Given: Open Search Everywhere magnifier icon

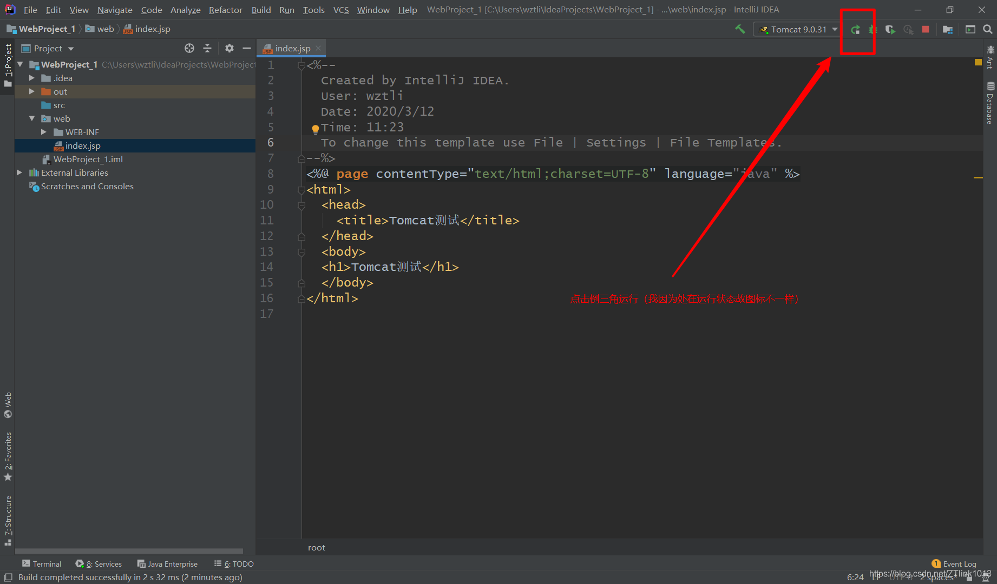Looking at the screenshot, I should point(987,29).
